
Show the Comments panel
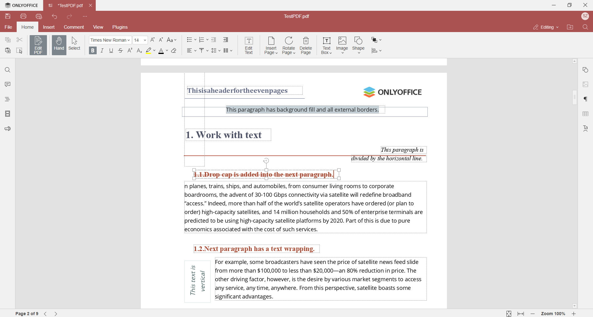[x=7, y=84]
